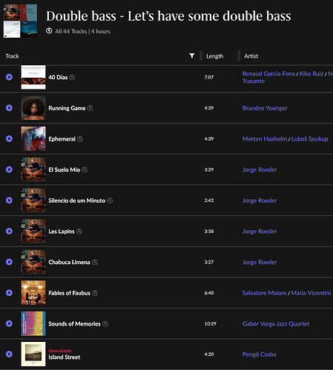Viewport: 333px width, 370px height.
Task: Play the track 40 Dias
Action: [x=9, y=77]
